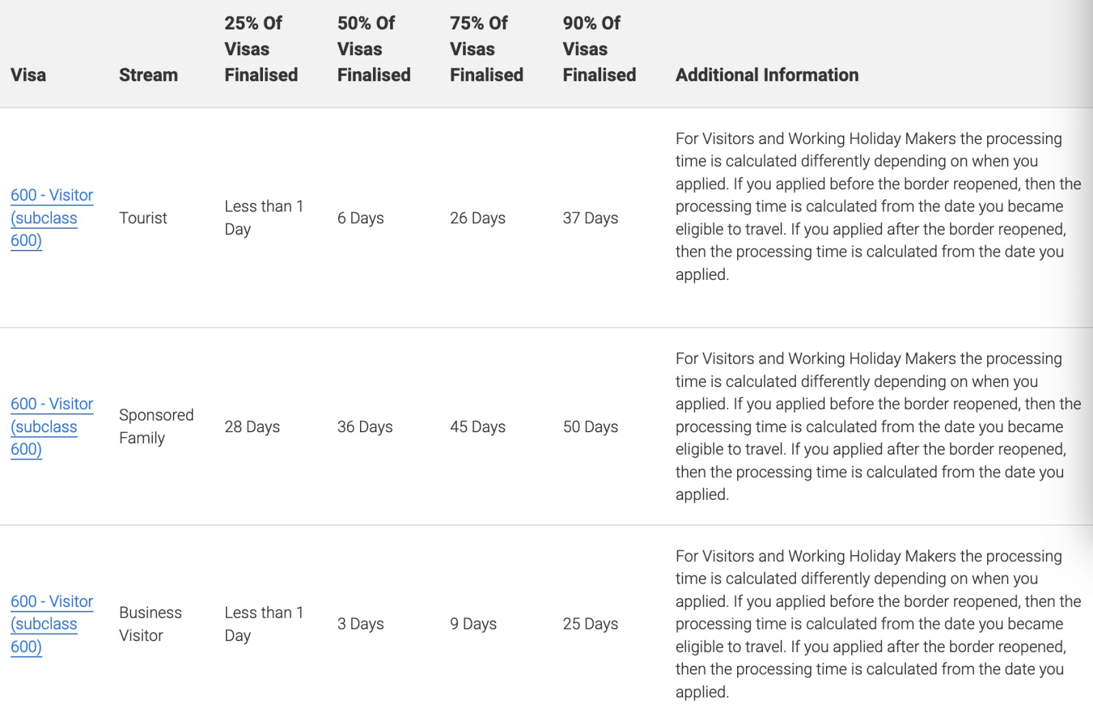The width and height of the screenshot is (1093, 708).
Task: Click the Business Visitor stream cell
Action: [x=150, y=624]
